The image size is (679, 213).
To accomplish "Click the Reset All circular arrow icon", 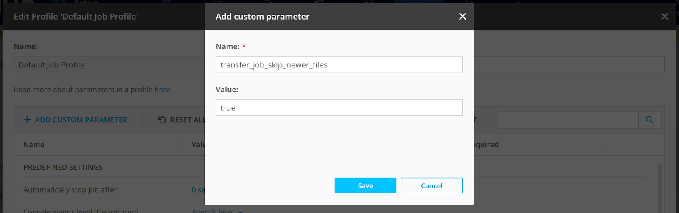I will [162, 120].
